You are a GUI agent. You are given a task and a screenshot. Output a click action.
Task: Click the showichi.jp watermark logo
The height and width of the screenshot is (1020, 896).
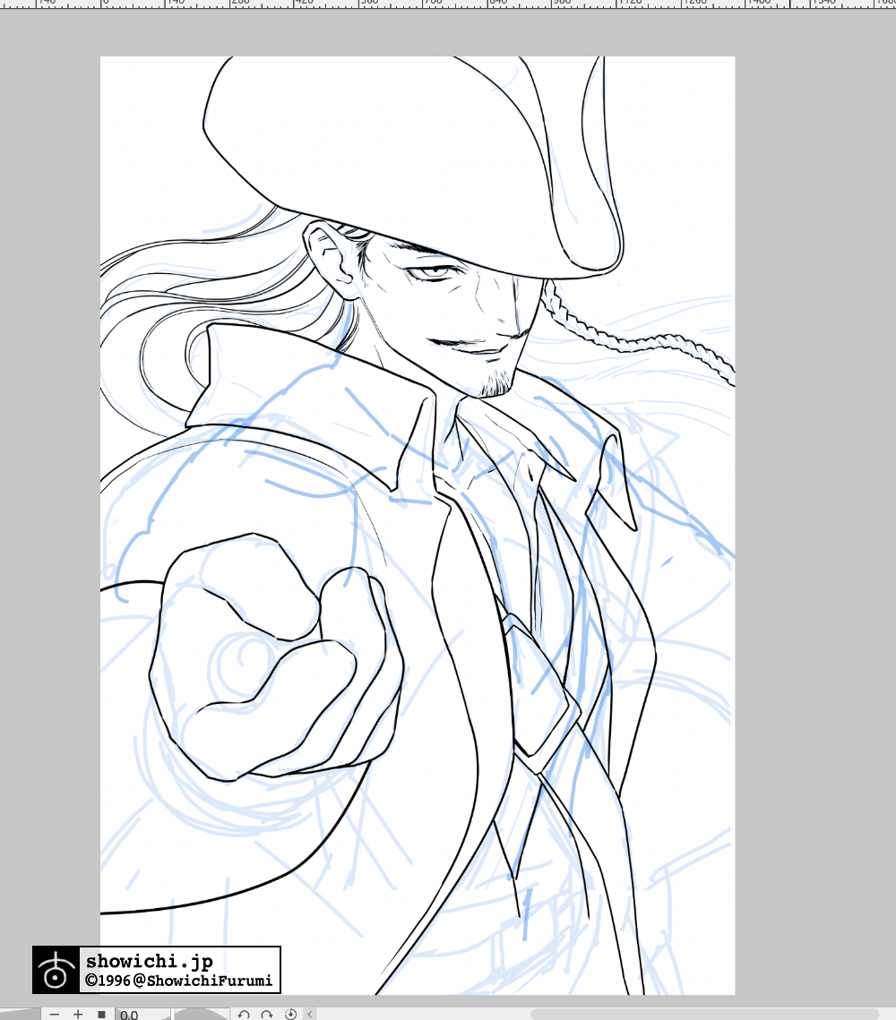pos(56,970)
